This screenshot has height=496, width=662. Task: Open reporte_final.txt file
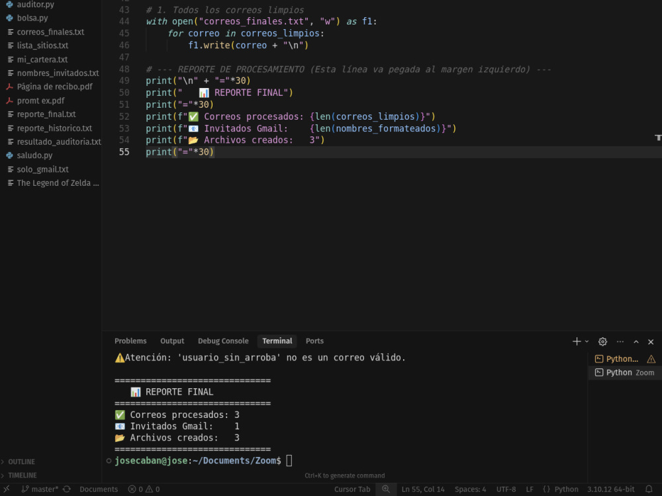coord(46,114)
